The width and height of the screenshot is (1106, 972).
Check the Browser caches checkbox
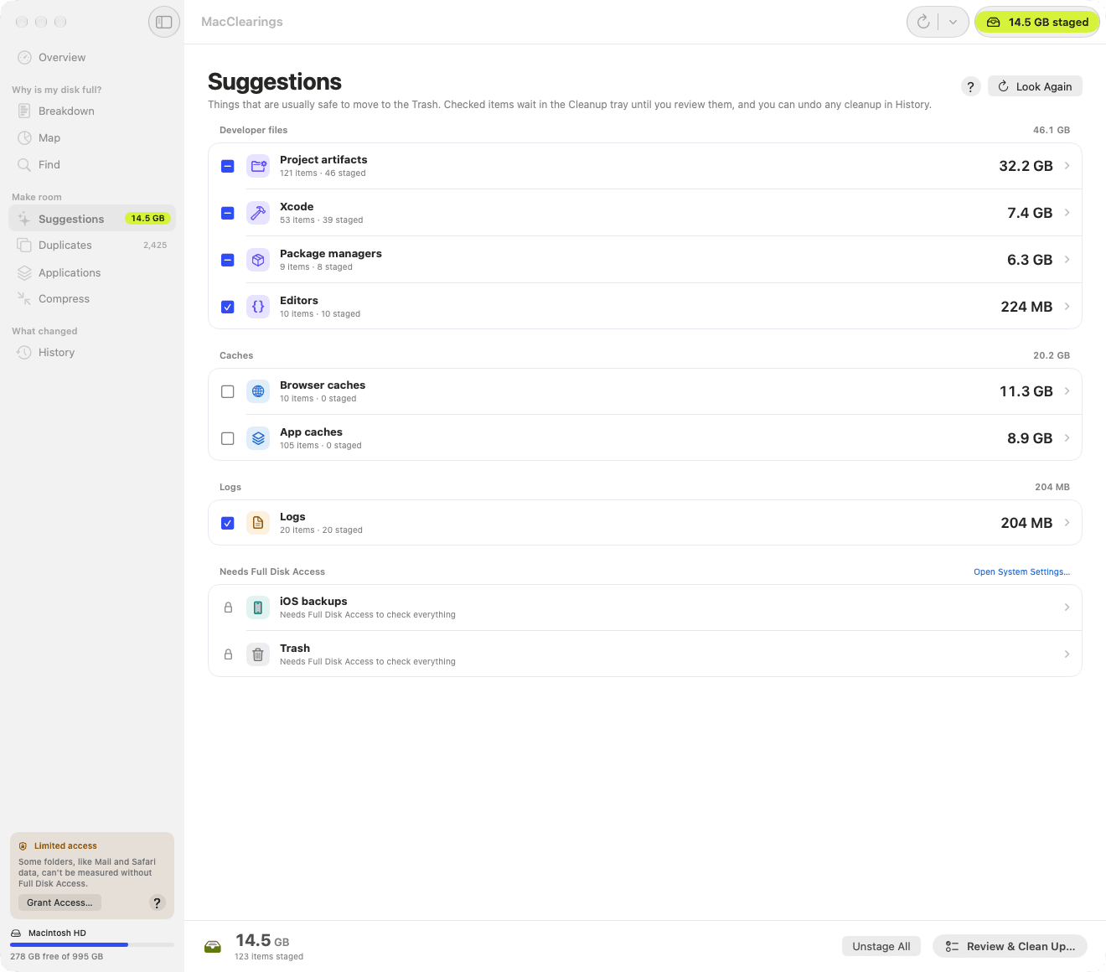coord(228,391)
